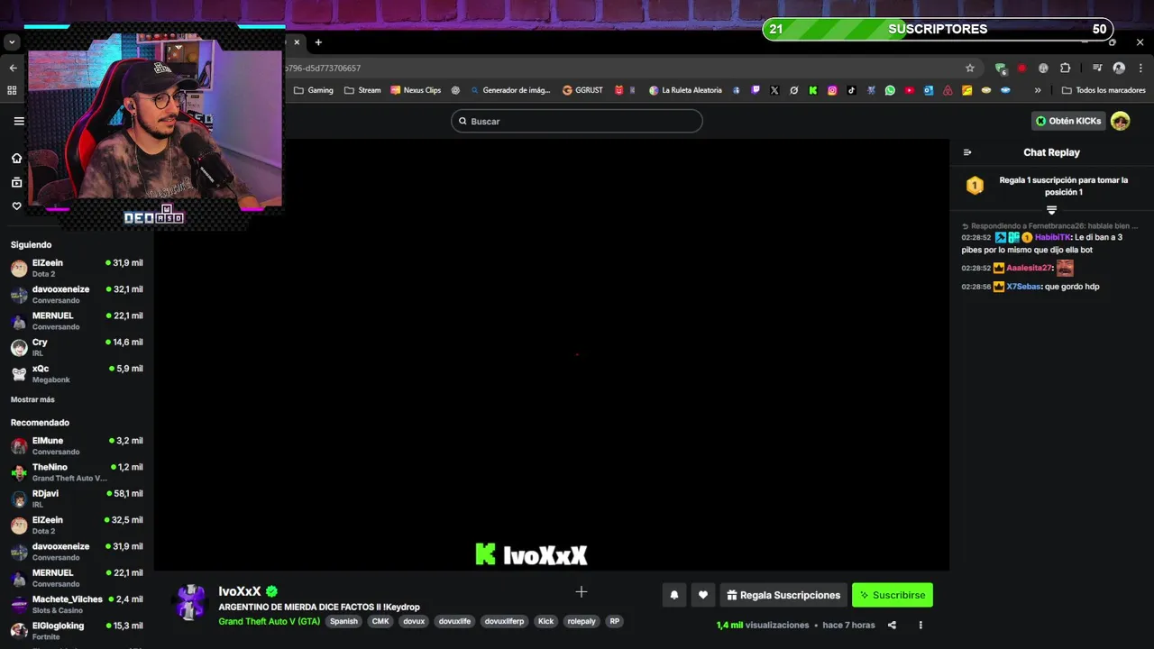Select the dovuxliferp tag
1154x649 pixels.
tap(504, 621)
